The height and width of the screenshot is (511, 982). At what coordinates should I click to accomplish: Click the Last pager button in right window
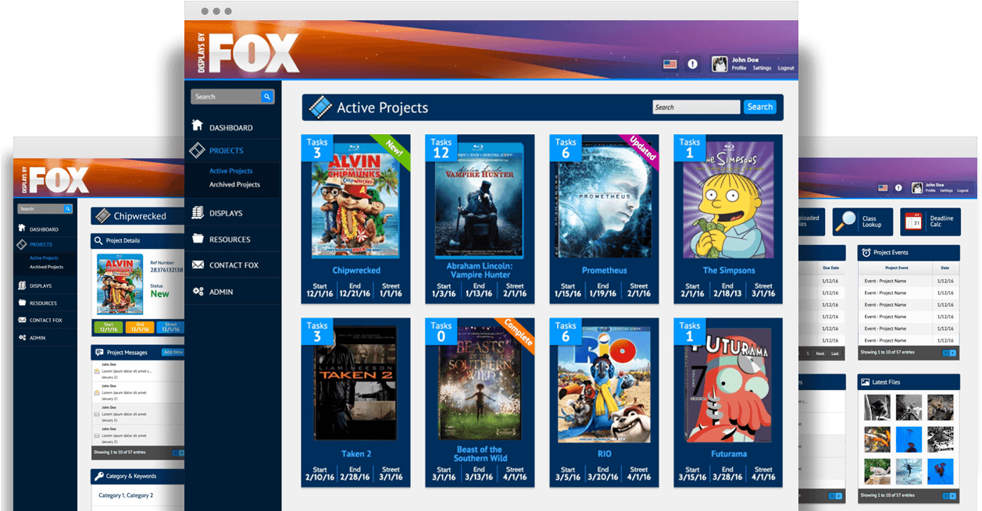835,353
